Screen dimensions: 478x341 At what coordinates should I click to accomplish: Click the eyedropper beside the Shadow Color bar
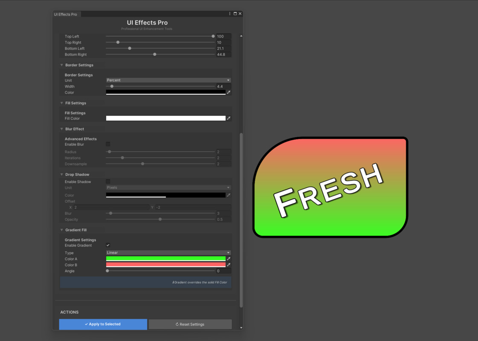[229, 195]
